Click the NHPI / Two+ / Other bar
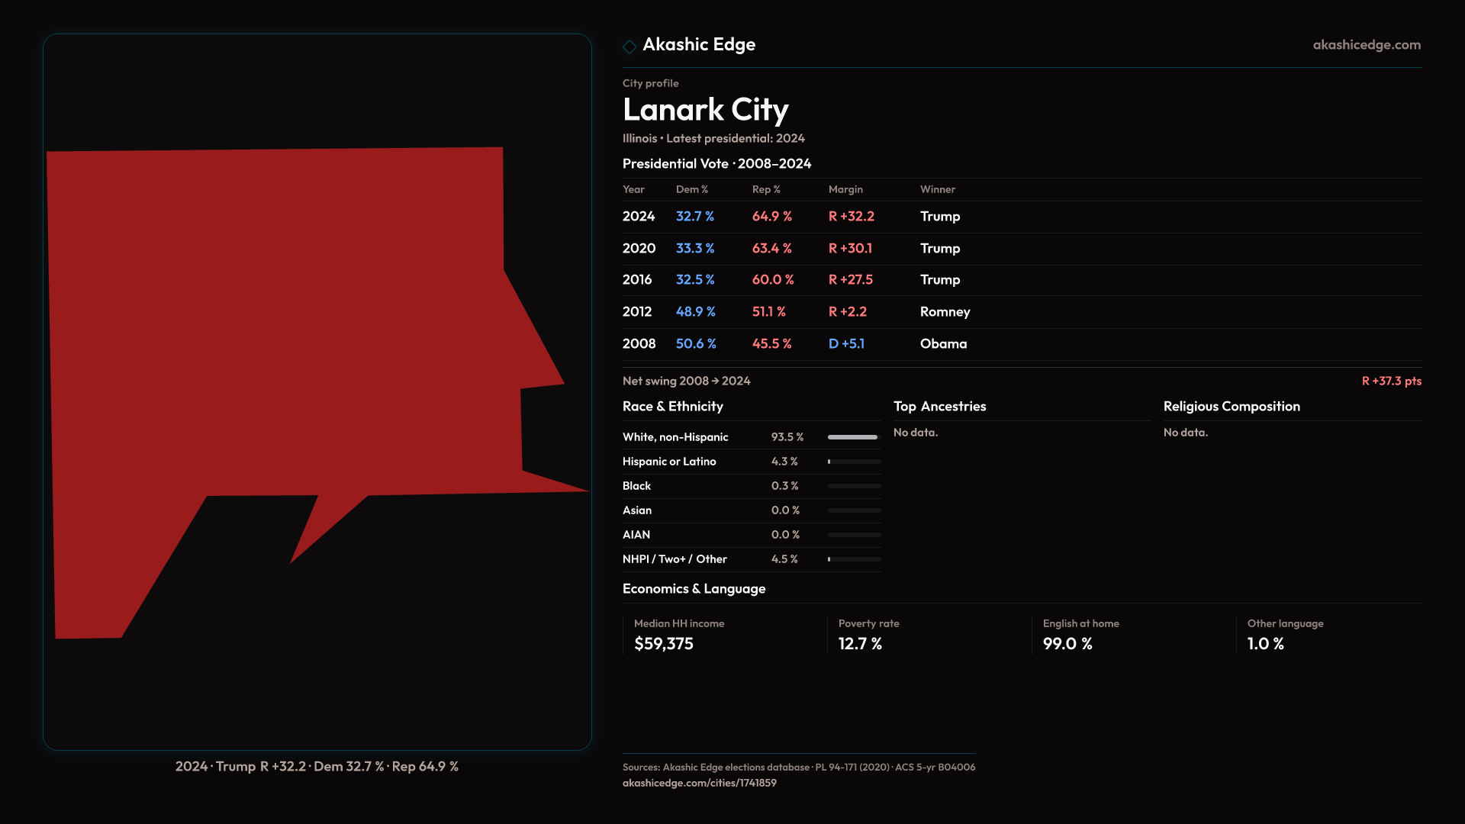 [853, 559]
